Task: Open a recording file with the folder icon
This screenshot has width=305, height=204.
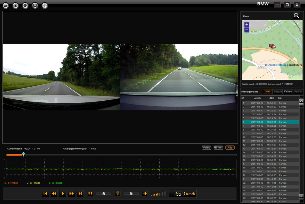Action: coord(6,5)
